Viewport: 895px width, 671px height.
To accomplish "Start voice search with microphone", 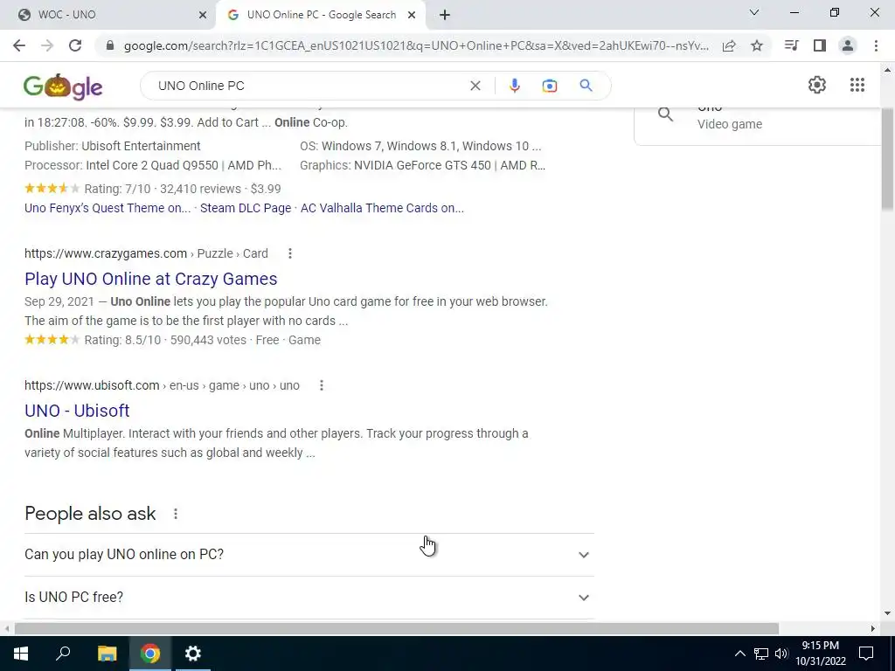I will point(514,86).
